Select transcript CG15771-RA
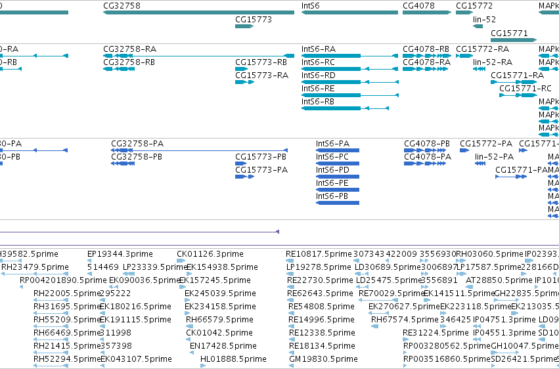559x369 pixels. 518,76
